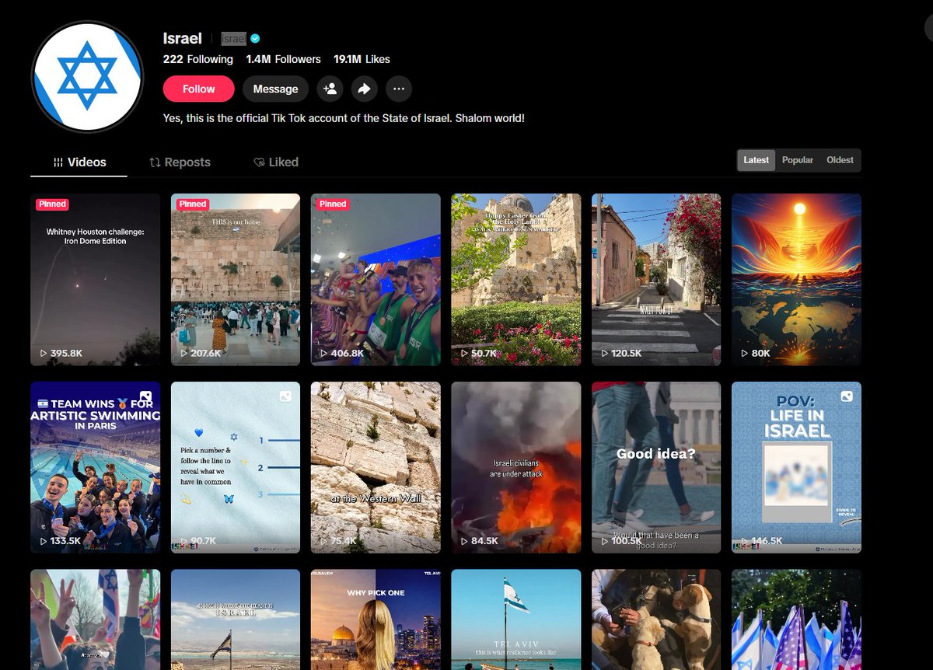Click the blue verified badge
This screenshot has width=933, height=670.
click(x=255, y=39)
